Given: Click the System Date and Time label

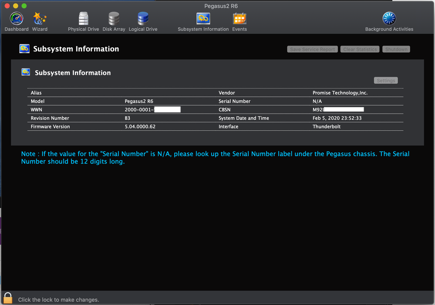Looking at the screenshot, I should point(244,118).
